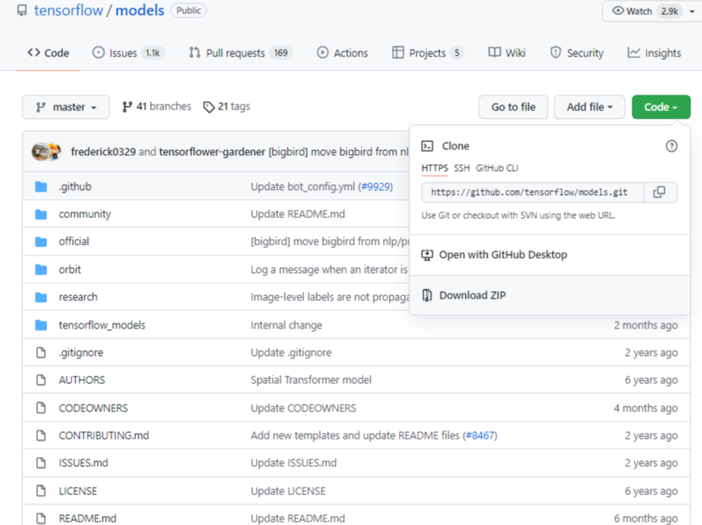The image size is (702, 525).
Task: Click the committer avatar image
Action: point(46,152)
